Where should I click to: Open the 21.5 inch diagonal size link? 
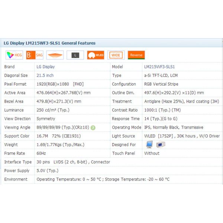pos(45,75)
